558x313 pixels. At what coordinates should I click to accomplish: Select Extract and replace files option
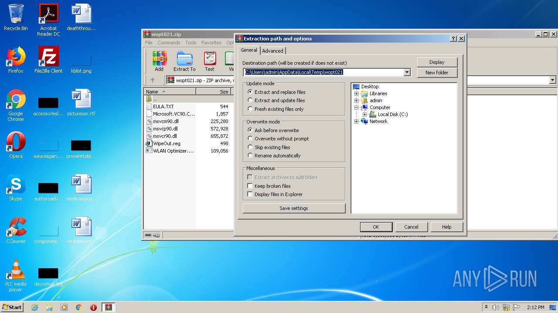pyautogui.click(x=276, y=92)
